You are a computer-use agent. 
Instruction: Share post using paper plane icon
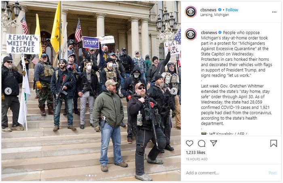click(213, 143)
